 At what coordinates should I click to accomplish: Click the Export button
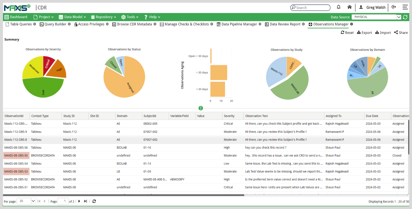(x=364, y=33)
